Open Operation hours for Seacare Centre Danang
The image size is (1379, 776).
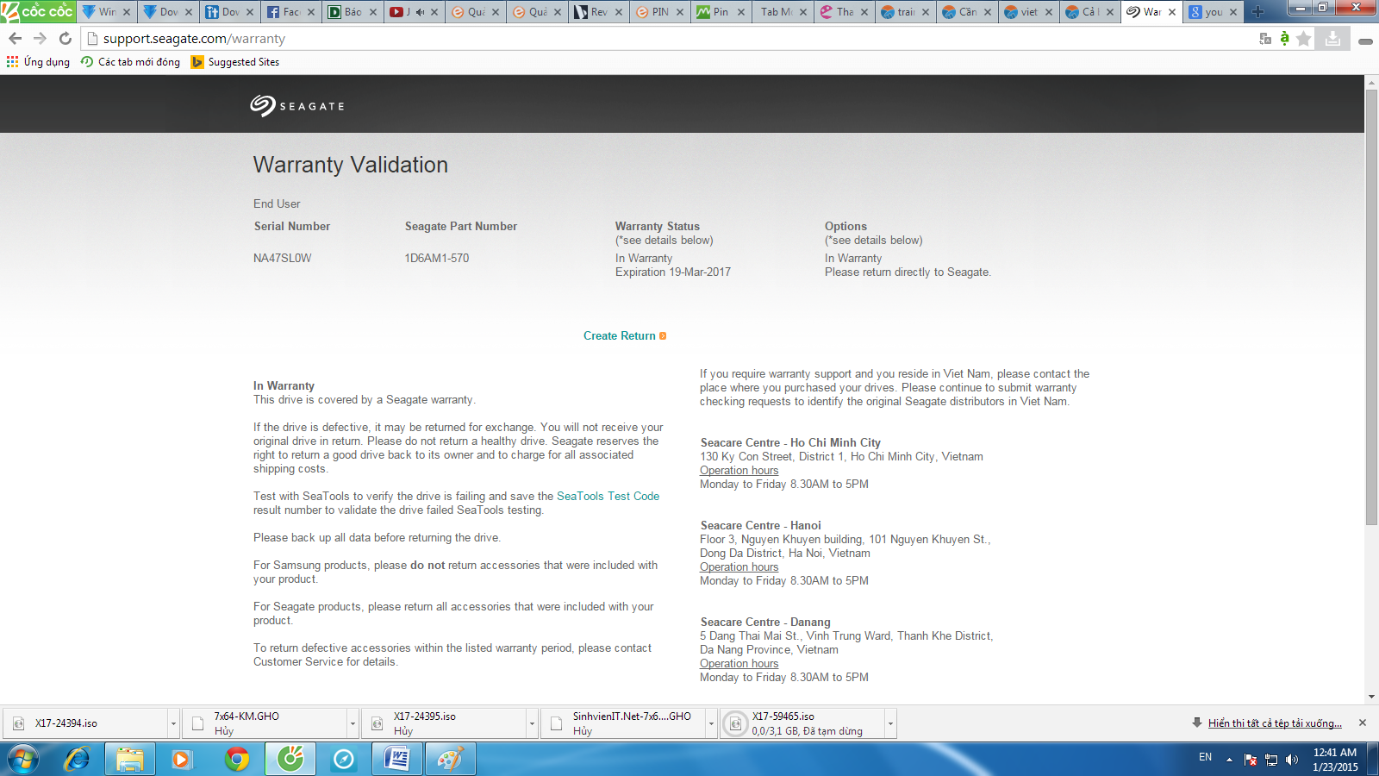tap(739, 663)
